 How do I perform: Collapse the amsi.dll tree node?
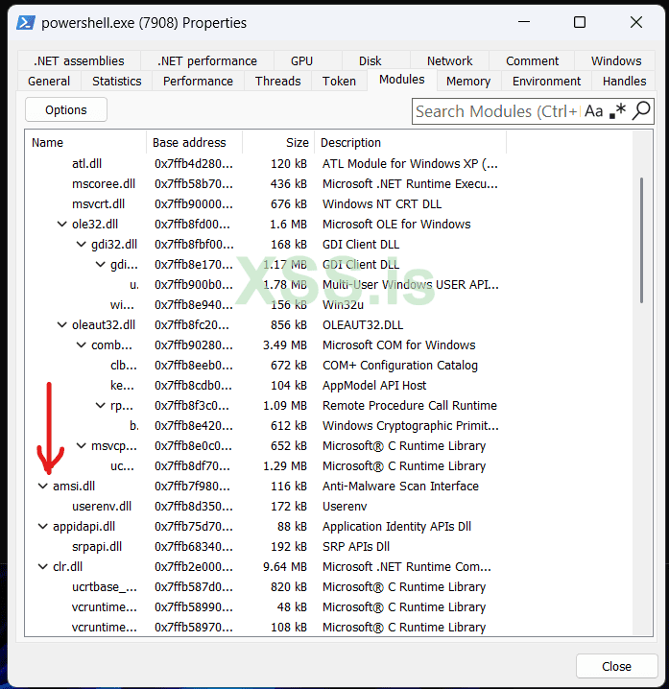42,486
